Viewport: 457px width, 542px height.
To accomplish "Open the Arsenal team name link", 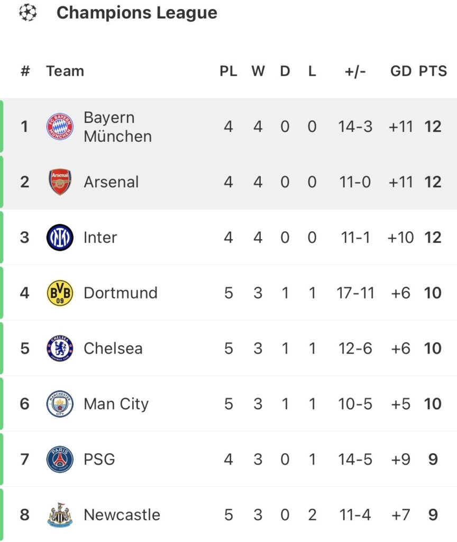I will pyautogui.click(x=111, y=182).
